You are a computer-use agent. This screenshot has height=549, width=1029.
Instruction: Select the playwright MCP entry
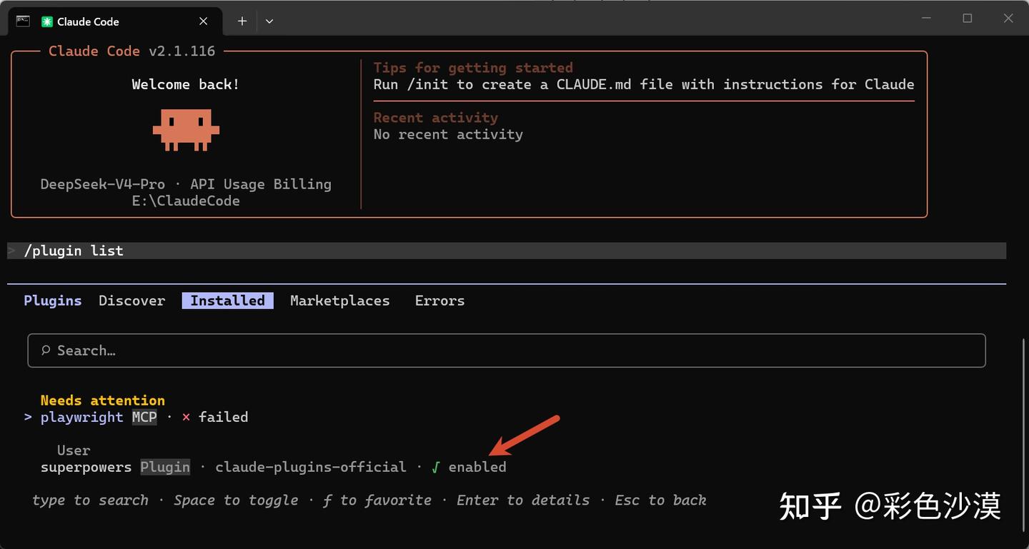(x=144, y=417)
